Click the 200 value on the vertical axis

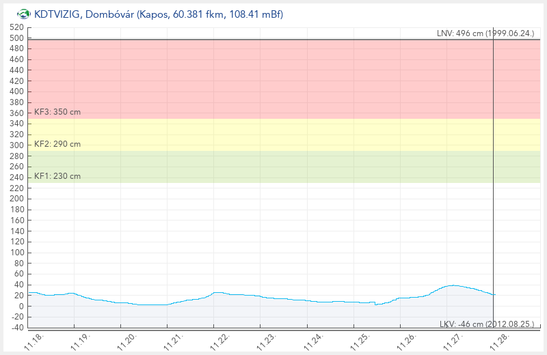point(17,199)
